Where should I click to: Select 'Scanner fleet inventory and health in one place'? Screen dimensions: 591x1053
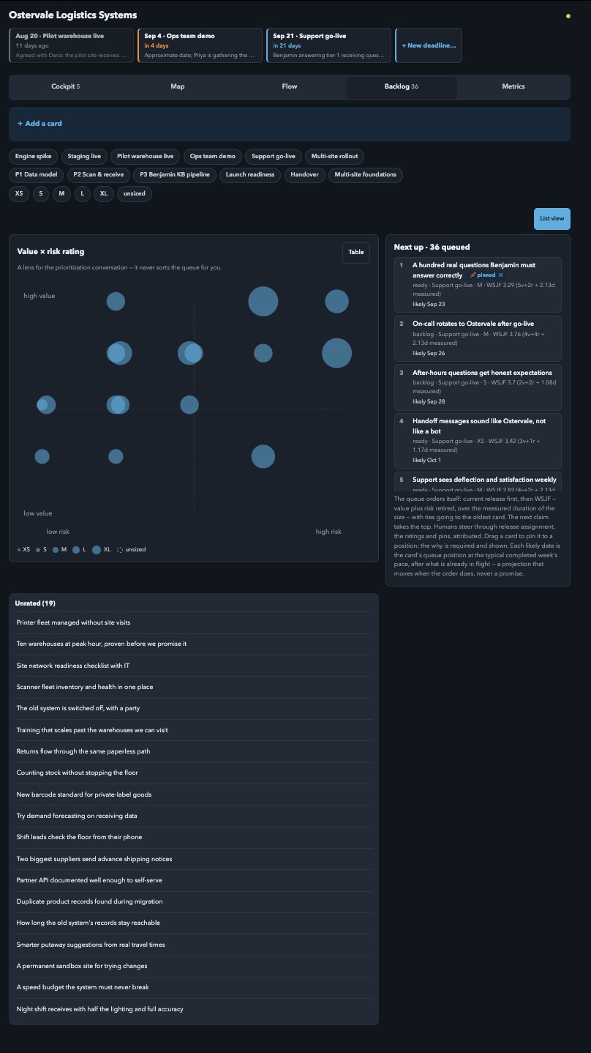pyautogui.click(x=194, y=687)
